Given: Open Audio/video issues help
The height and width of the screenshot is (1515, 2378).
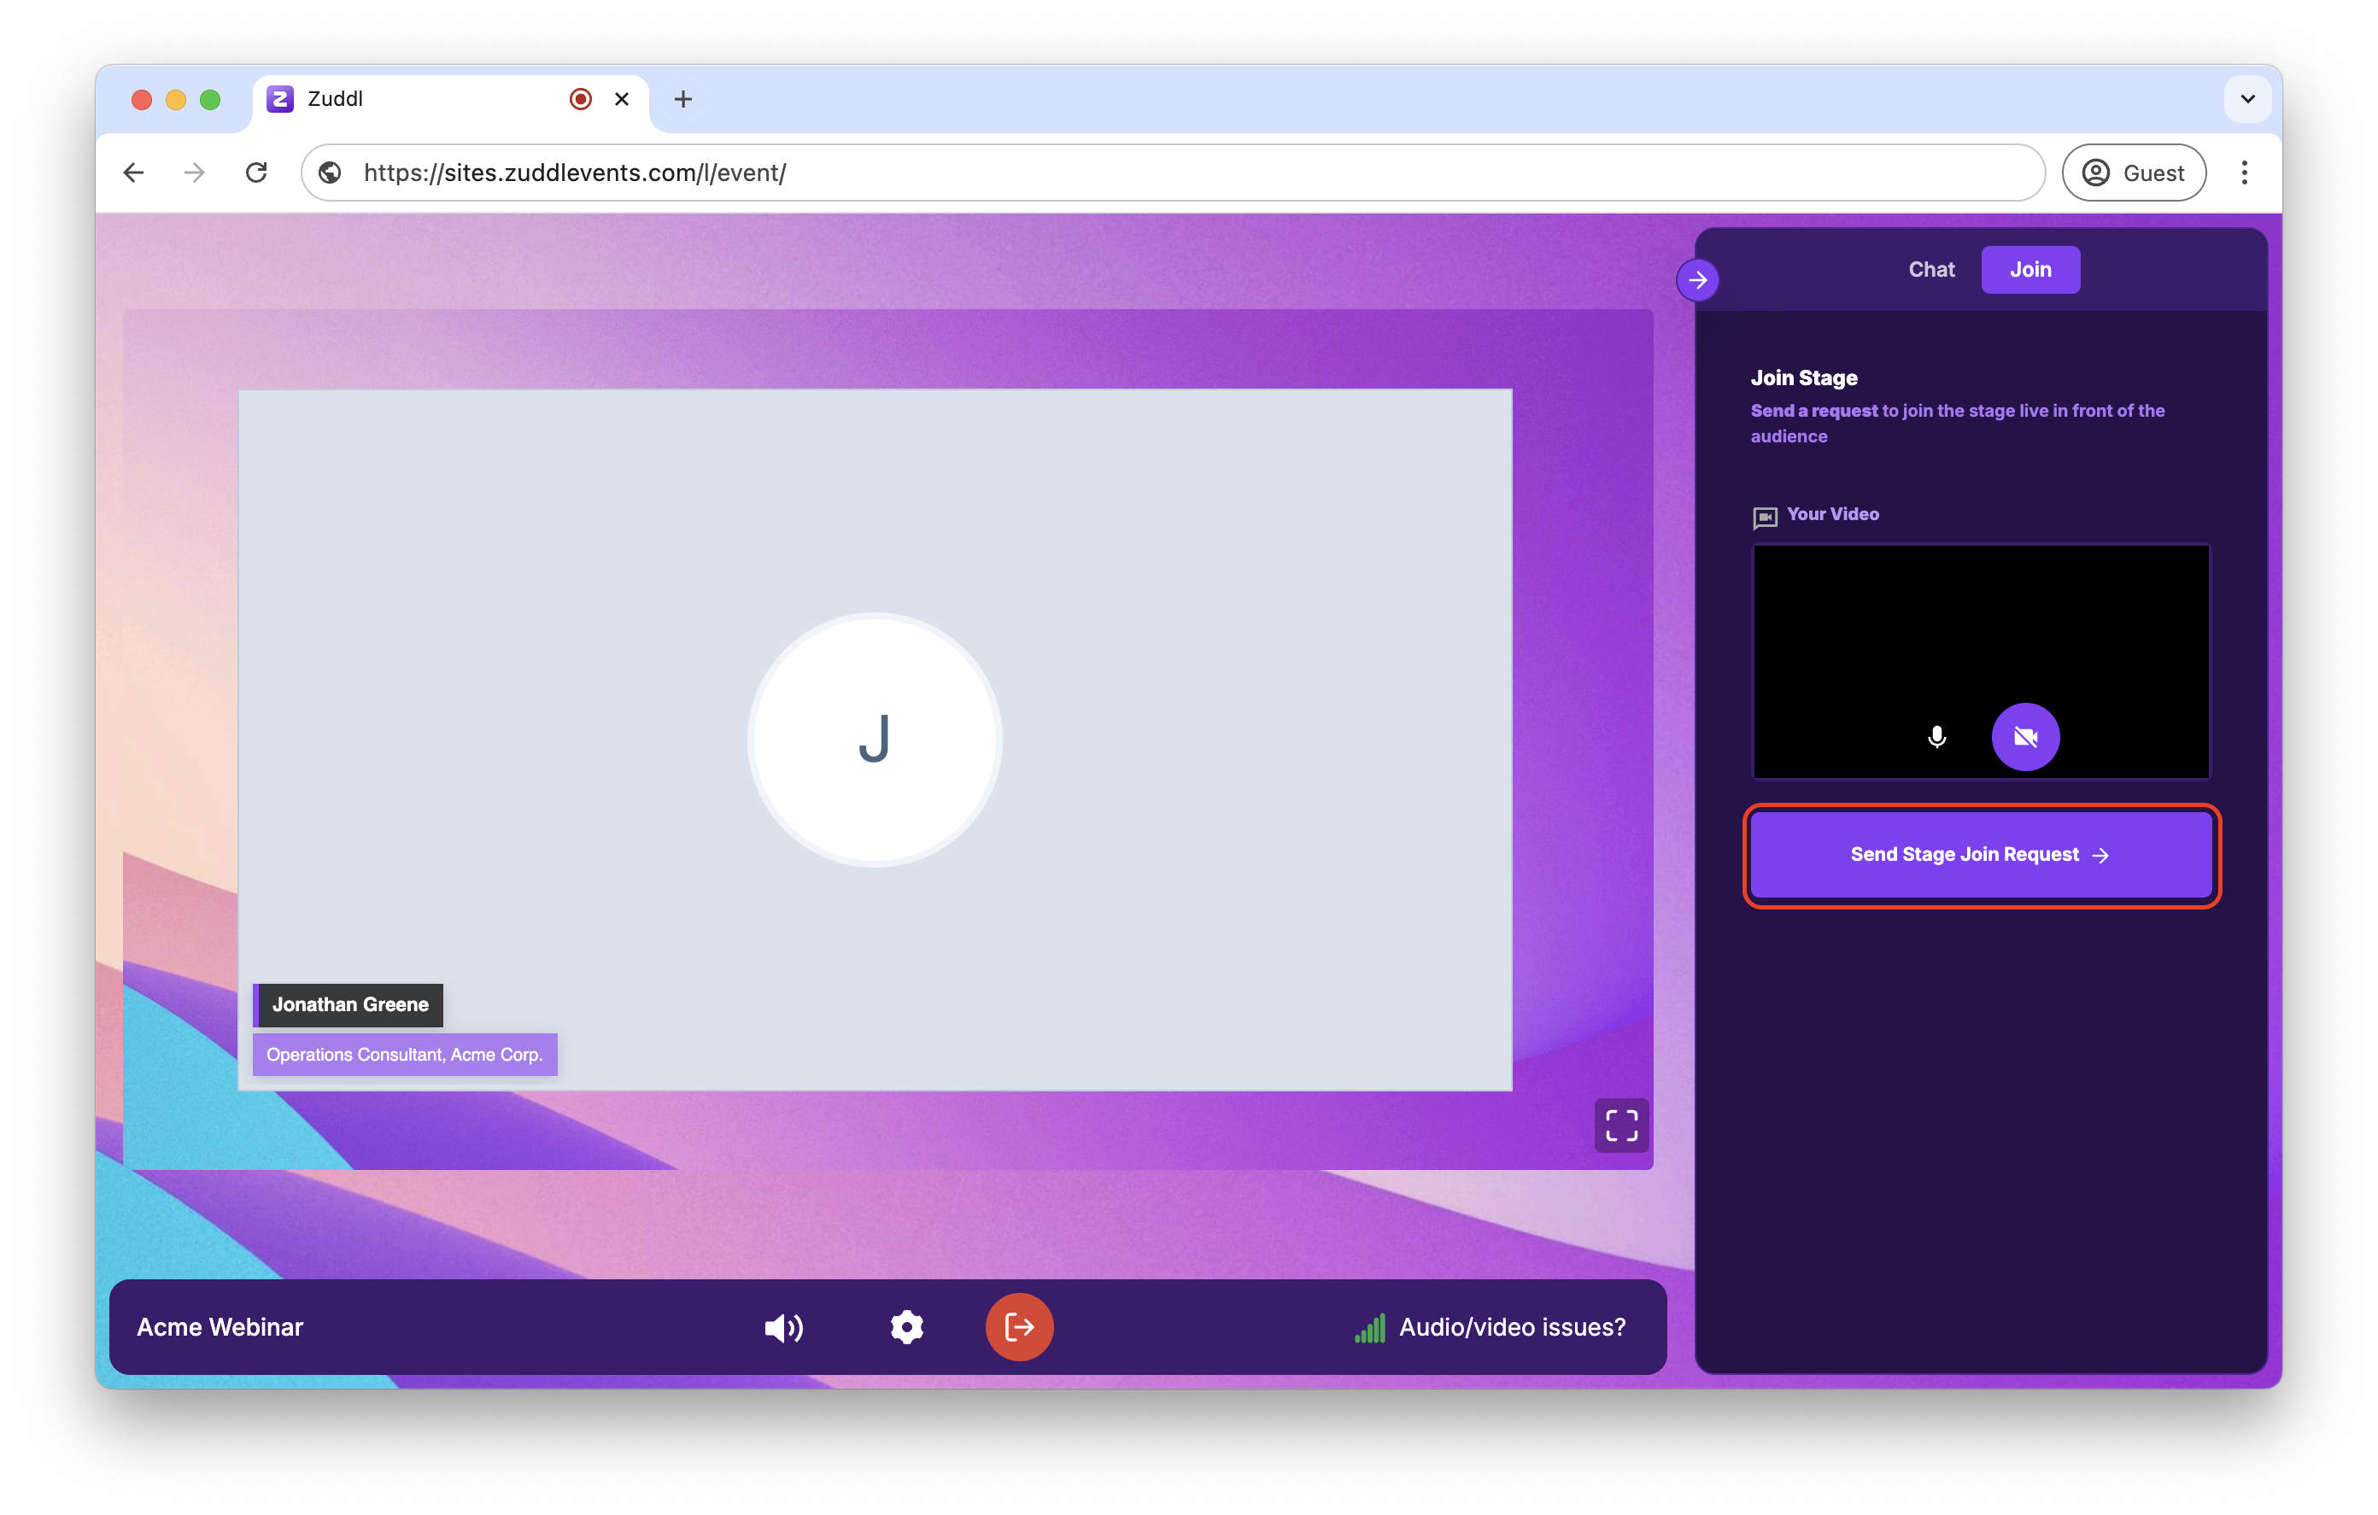Looking at the screenshot, I should click(x=1511, y=1327).
